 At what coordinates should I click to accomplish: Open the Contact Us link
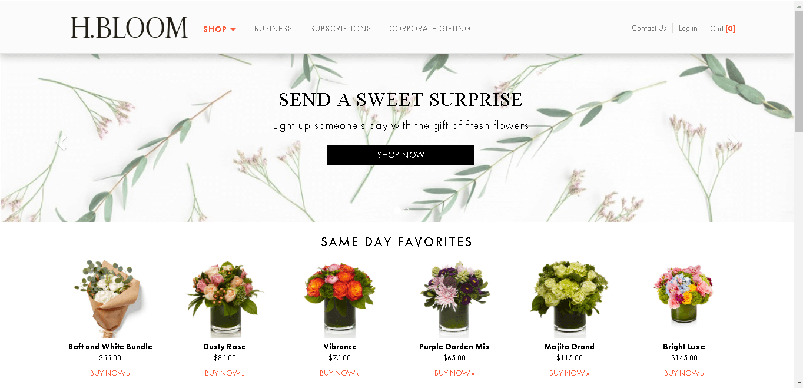click(649, 28)
